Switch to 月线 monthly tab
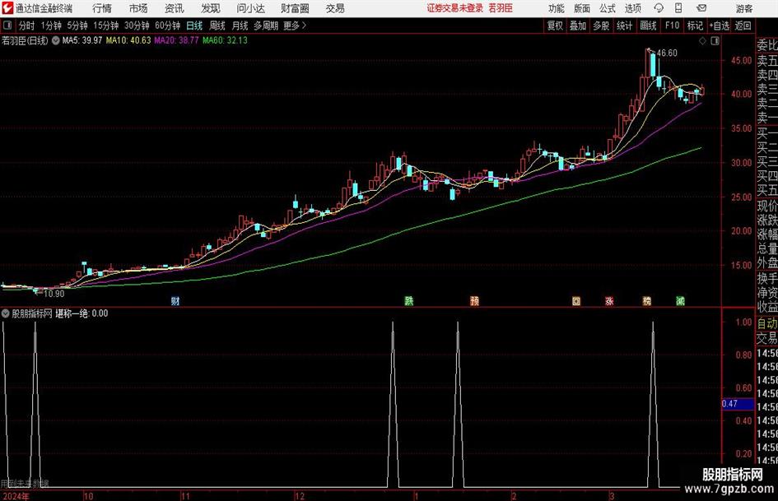Image resolution: width=778 pixels, height=501 pixels. [x=240, y=26]
